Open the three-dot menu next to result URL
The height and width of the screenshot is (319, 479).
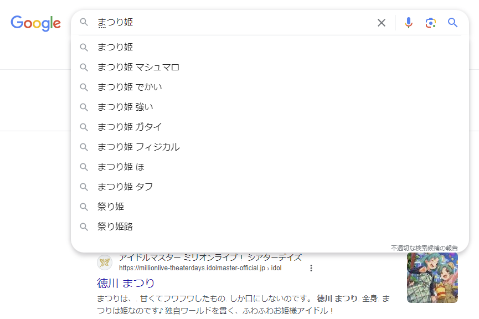pos(311,268)
